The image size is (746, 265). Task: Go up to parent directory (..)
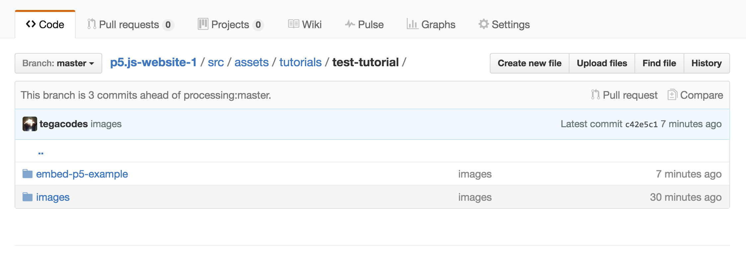(41, 152)
